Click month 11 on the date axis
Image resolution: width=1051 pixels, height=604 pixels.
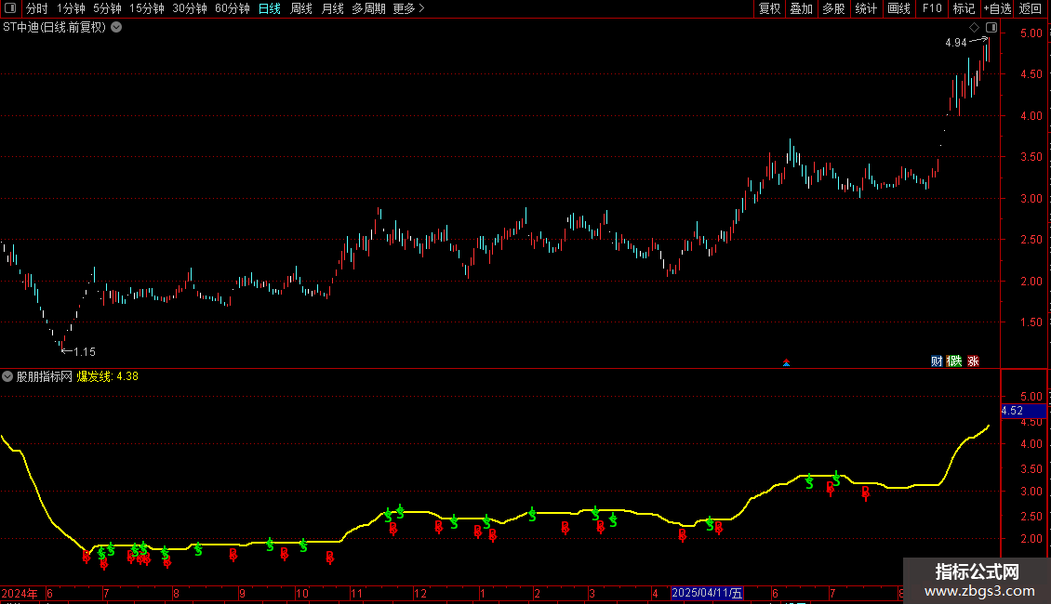pos(356,593)
